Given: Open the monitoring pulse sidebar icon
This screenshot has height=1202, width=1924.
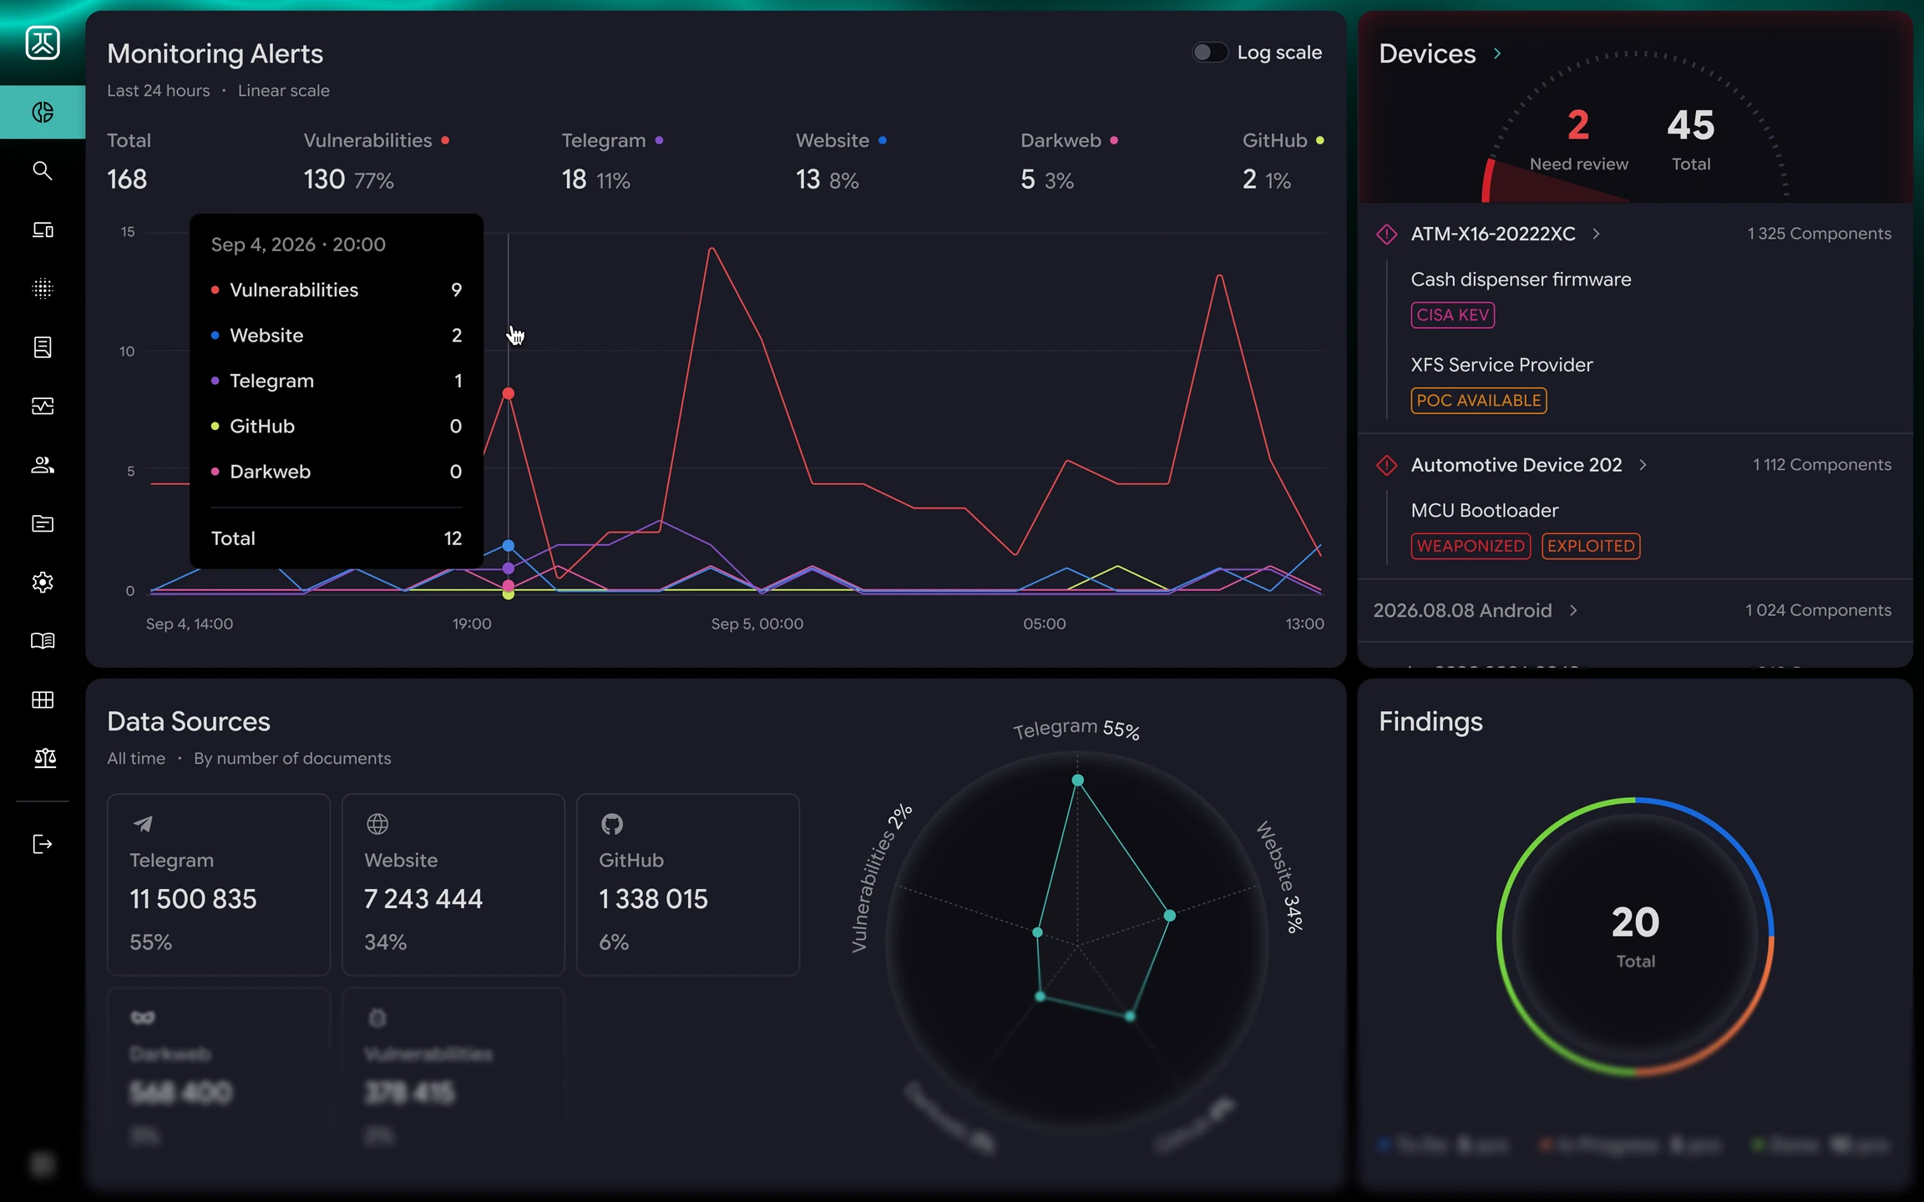Looking at the screenshot, I should [43, 406].
